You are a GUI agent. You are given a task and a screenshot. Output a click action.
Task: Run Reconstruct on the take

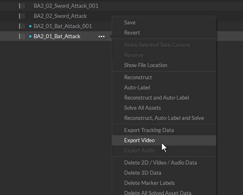(164, 77)
